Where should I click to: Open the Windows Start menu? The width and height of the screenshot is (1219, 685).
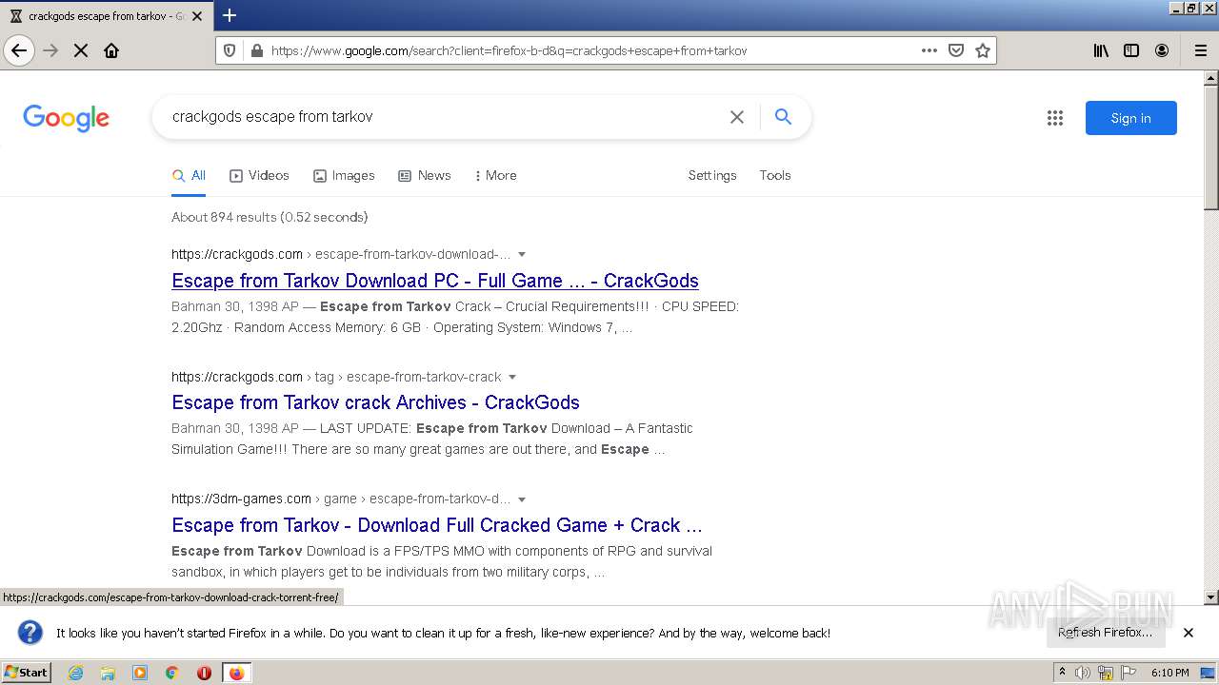(x=27, y=672)
